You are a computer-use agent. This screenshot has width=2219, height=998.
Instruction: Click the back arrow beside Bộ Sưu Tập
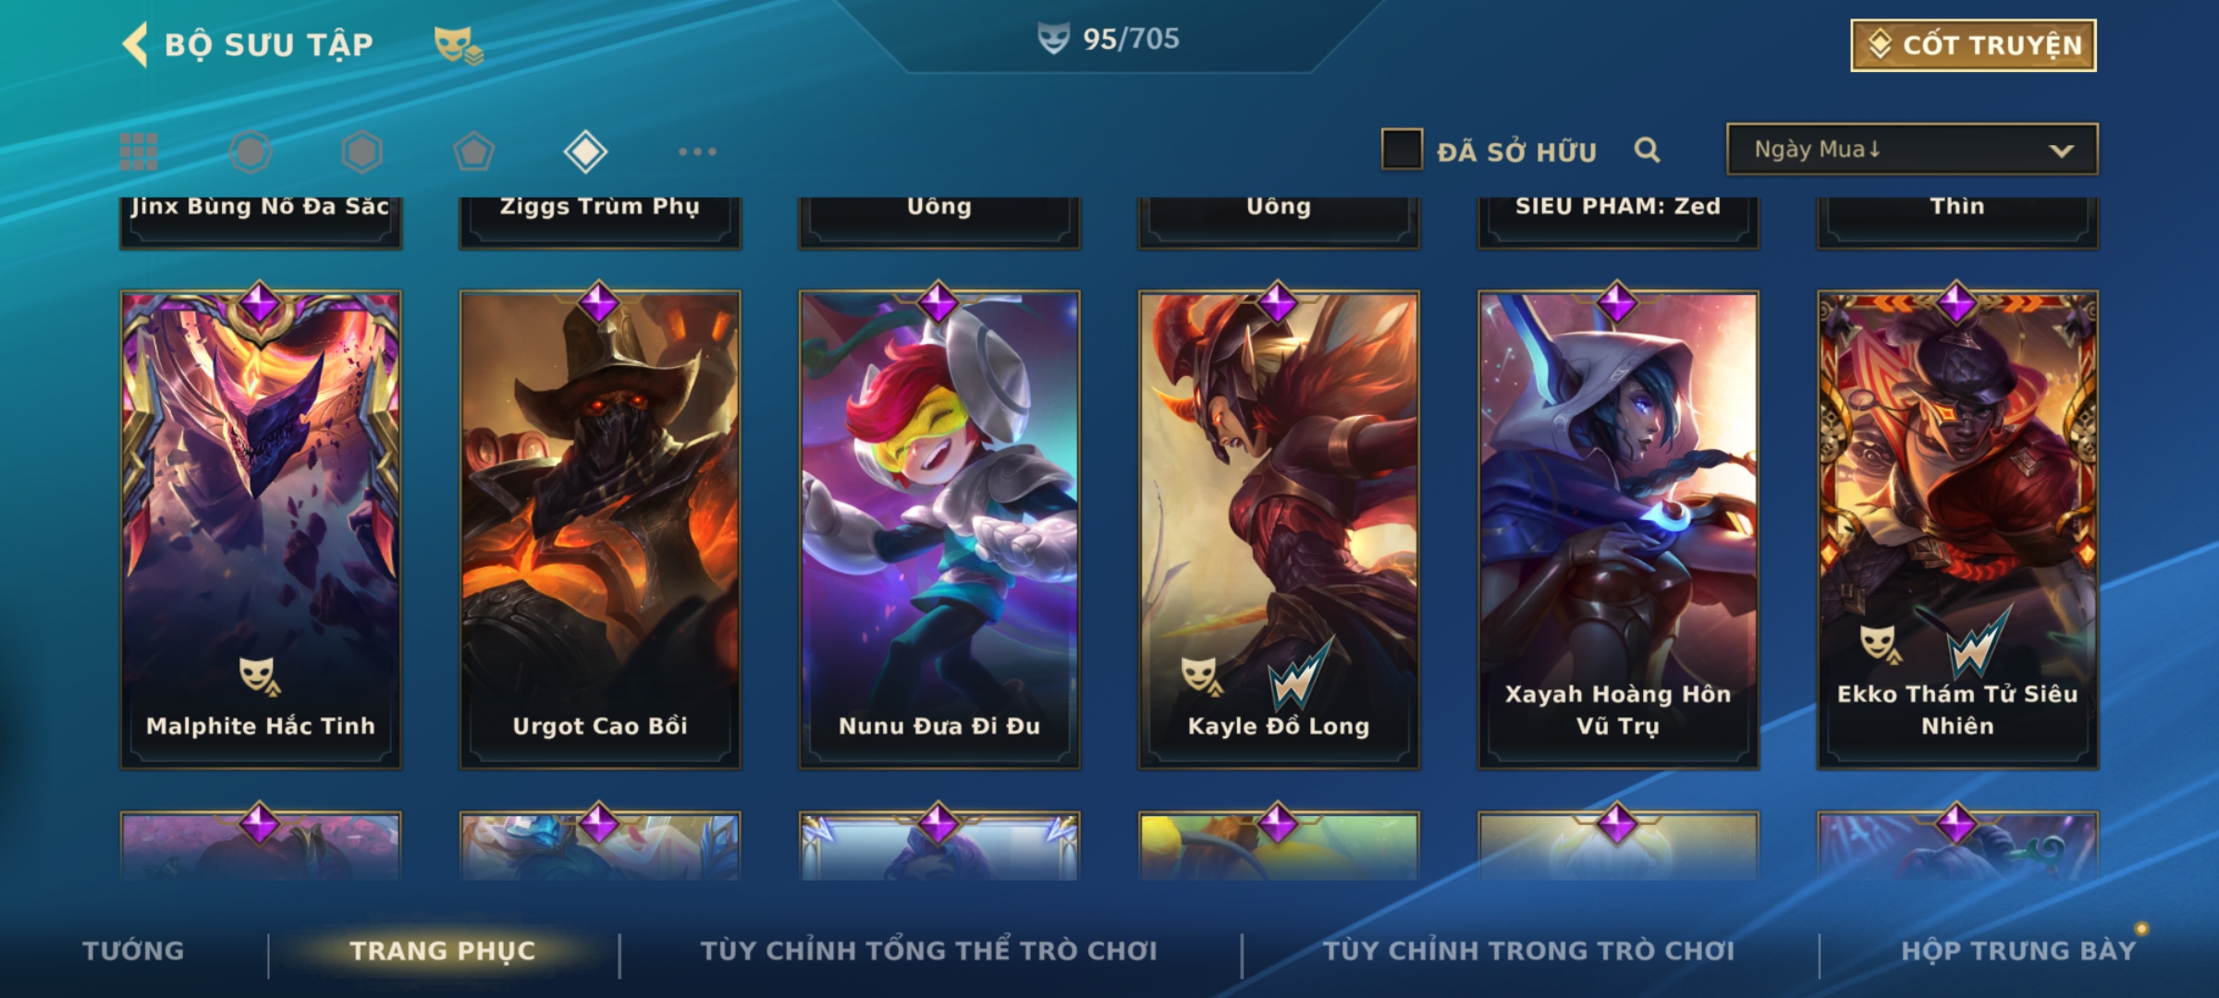tap(135, 44)
